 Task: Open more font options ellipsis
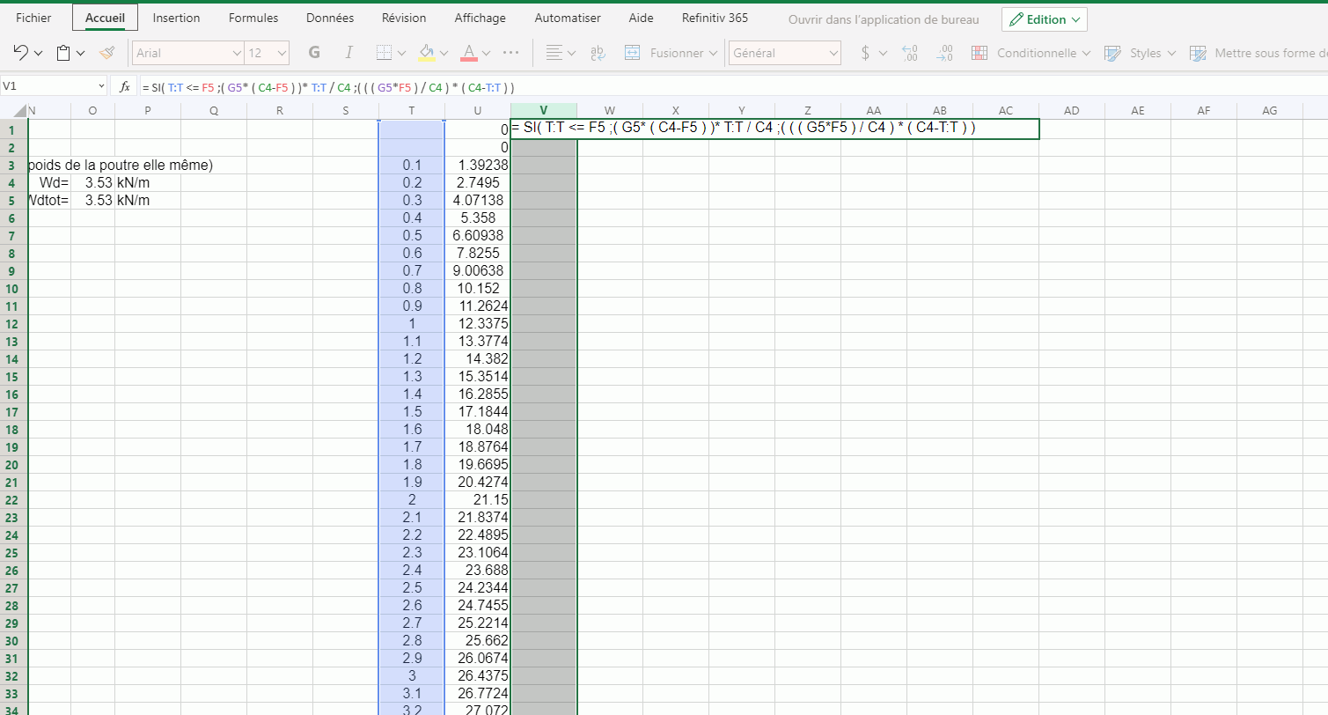tap(510, 53)
